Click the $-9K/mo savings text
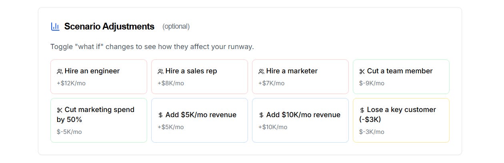504x163 pixels. point(372,83)
